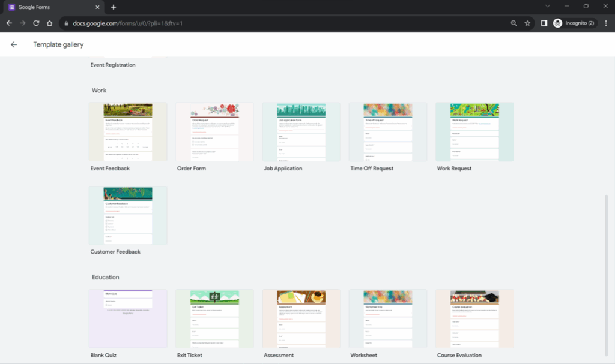This screenshot has height=364, width=615.
Task: Open the Event Feedback template
Action: (x=128, y=131)
